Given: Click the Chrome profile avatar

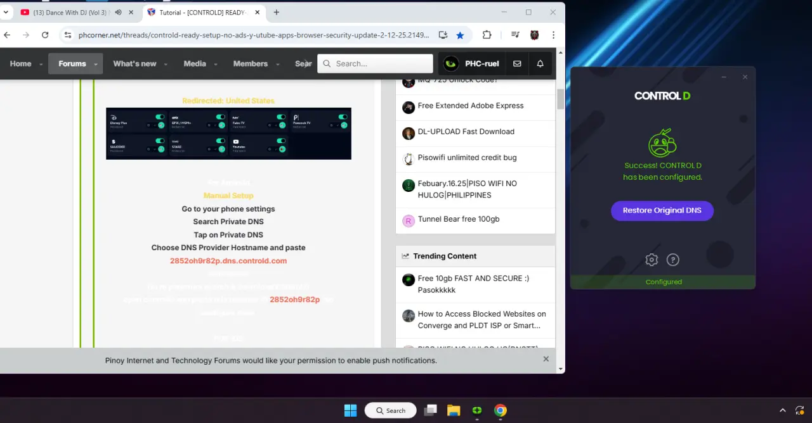Looking at the screenshot, I should tap(535, 35).
